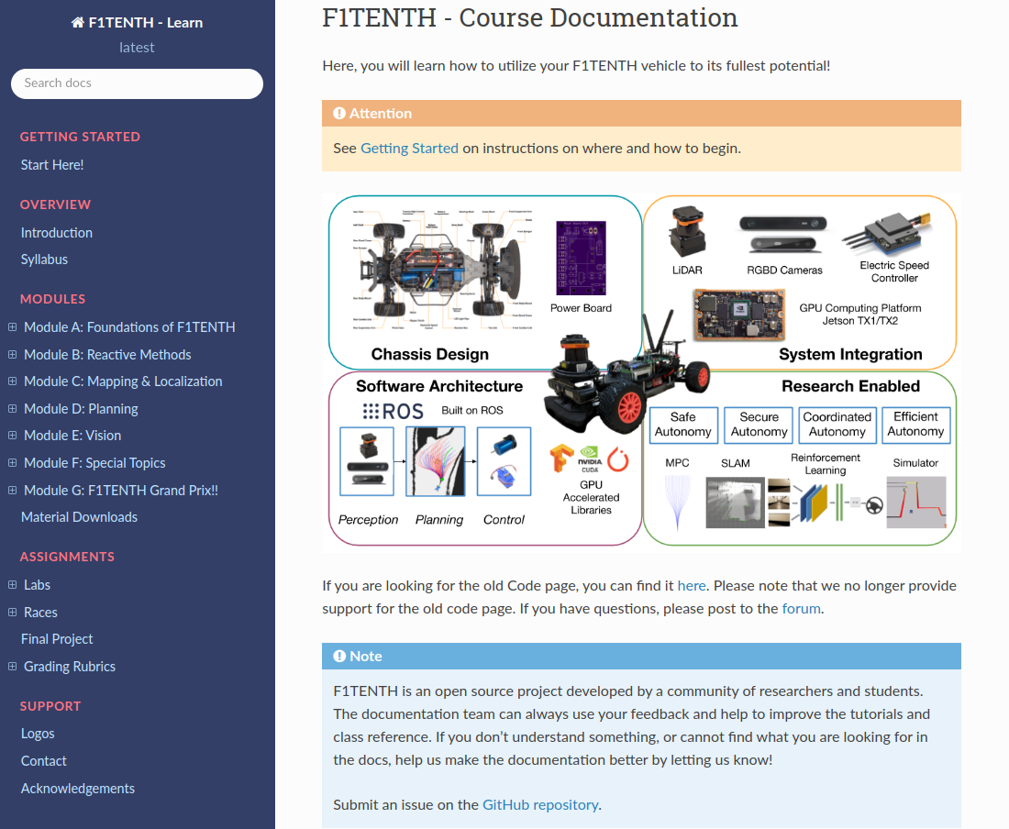Open Module F: Special Topics link
Image resolution: width=1009 pixels, height=829 pixels.
pyautogui.click(x=94, y=463)
